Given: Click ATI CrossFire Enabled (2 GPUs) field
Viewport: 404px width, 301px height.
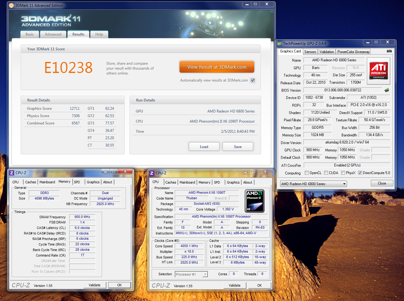Looking at the screenshot, I should click(347, 165).
